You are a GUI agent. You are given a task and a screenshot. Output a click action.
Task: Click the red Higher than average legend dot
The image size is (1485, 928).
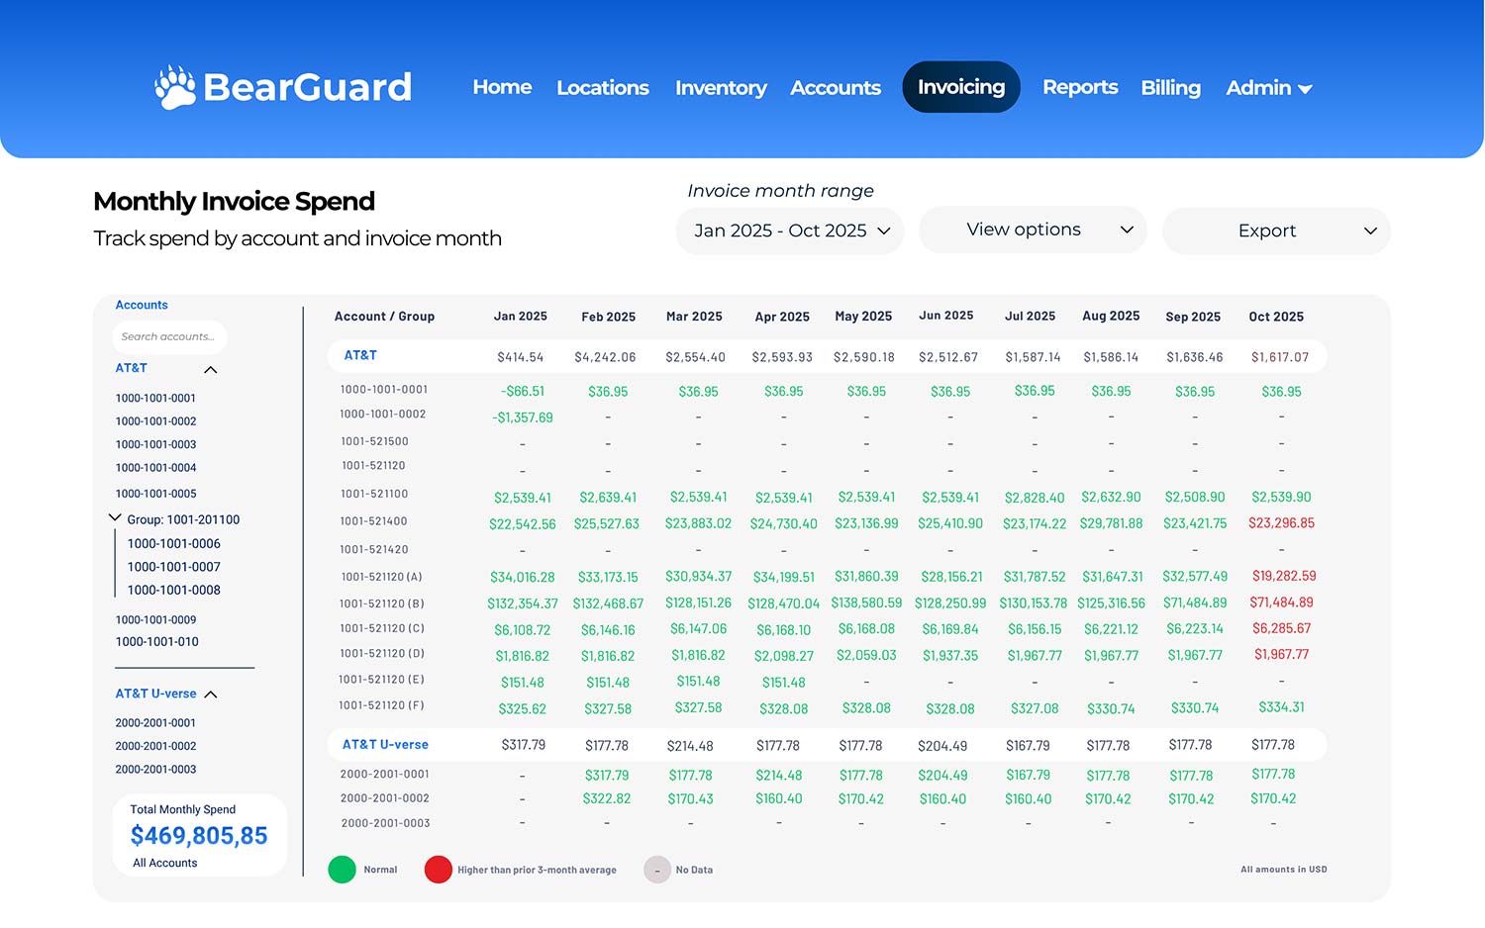coord(439,870)
